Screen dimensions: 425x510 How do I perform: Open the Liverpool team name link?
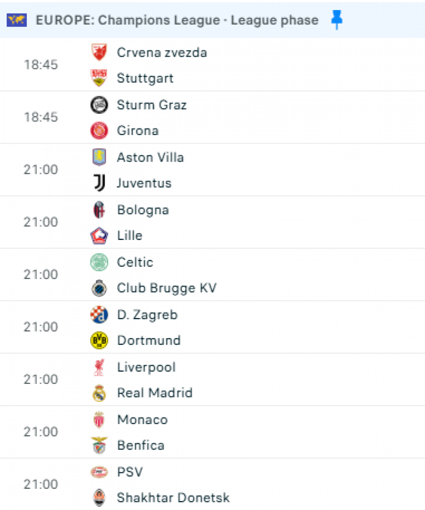[x=146, y=367]
